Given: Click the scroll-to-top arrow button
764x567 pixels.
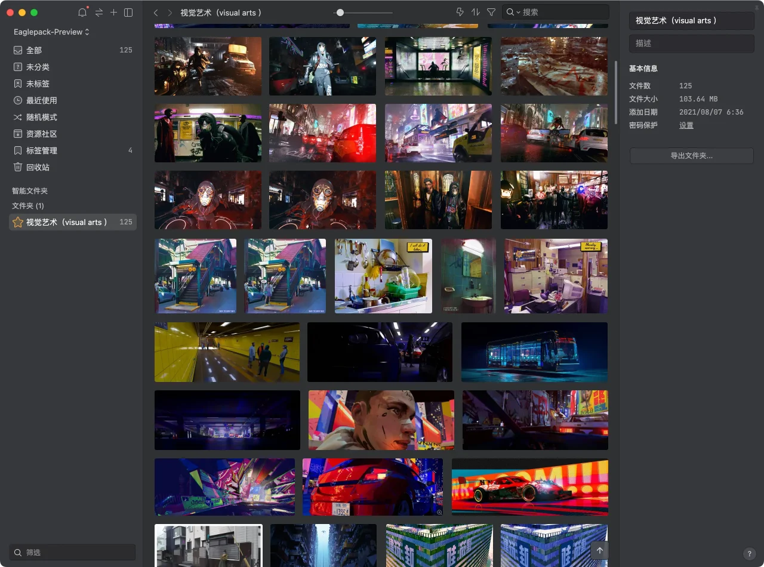Looking at the screenshot, I should 600,550.
